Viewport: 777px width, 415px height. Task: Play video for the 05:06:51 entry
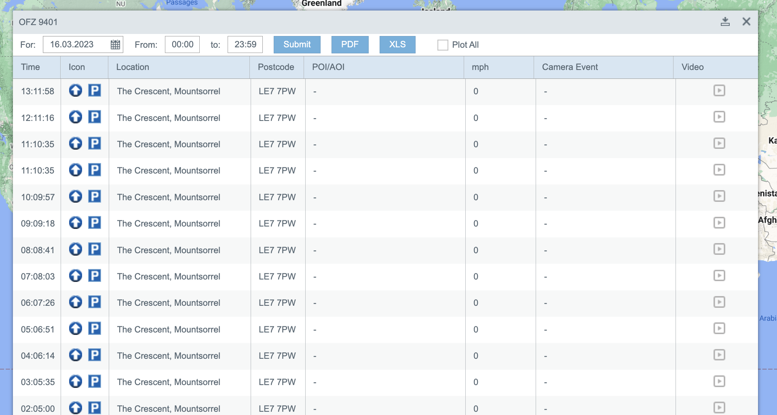point(719,328)
